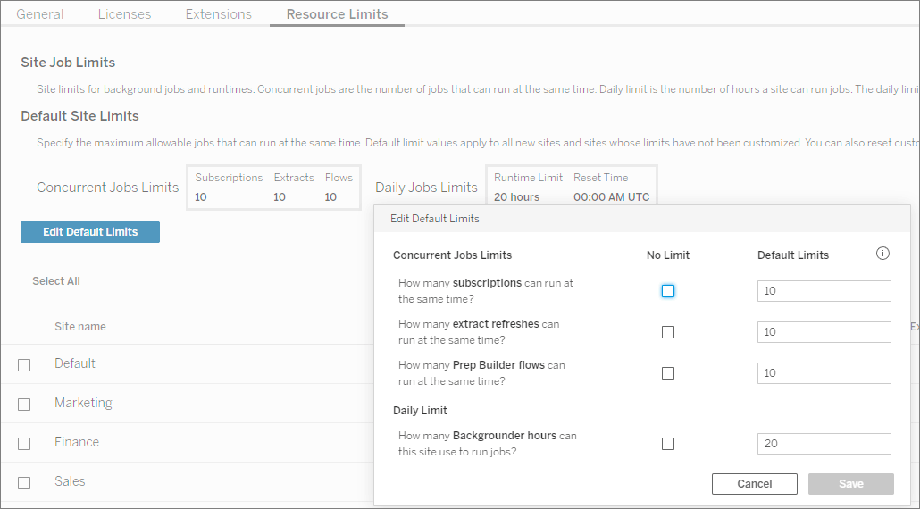This screenshot has width=920, height=509.
Task: Cancel the Edit Default Limits dialog
Action: (x=755, y=484)
